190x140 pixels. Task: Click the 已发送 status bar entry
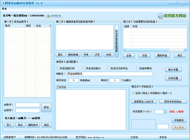click(x=134, y=137)
